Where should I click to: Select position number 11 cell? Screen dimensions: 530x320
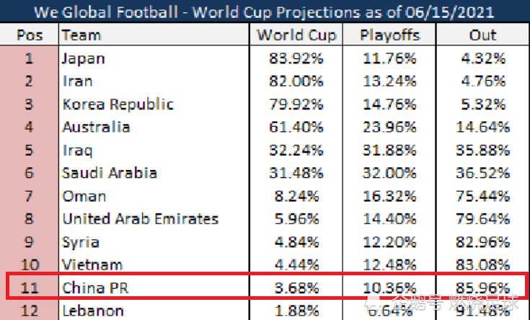click(30, 288)
